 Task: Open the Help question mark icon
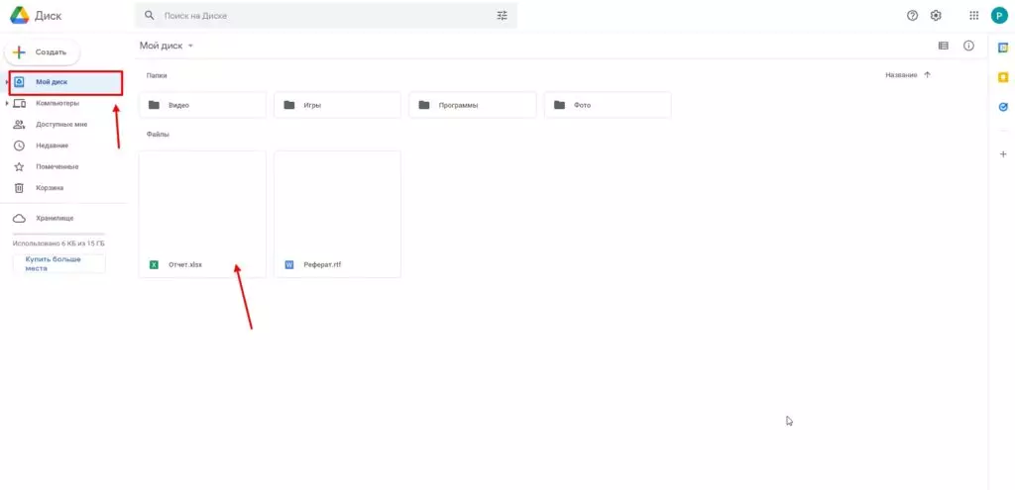tap(913, 16)
